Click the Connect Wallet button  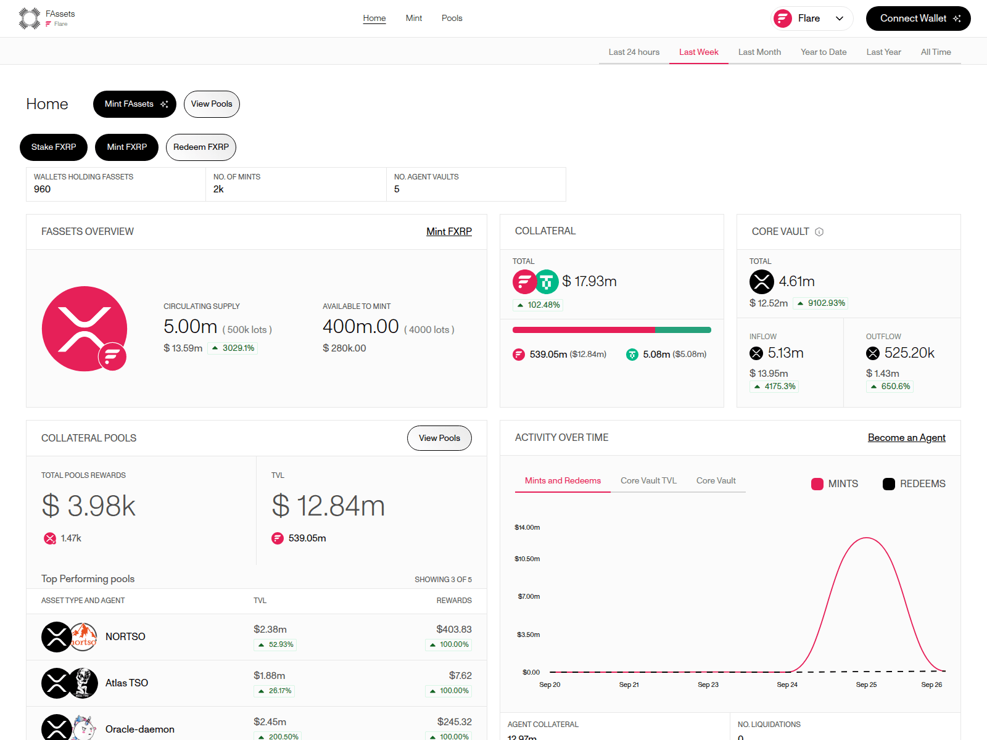(919, 18)
